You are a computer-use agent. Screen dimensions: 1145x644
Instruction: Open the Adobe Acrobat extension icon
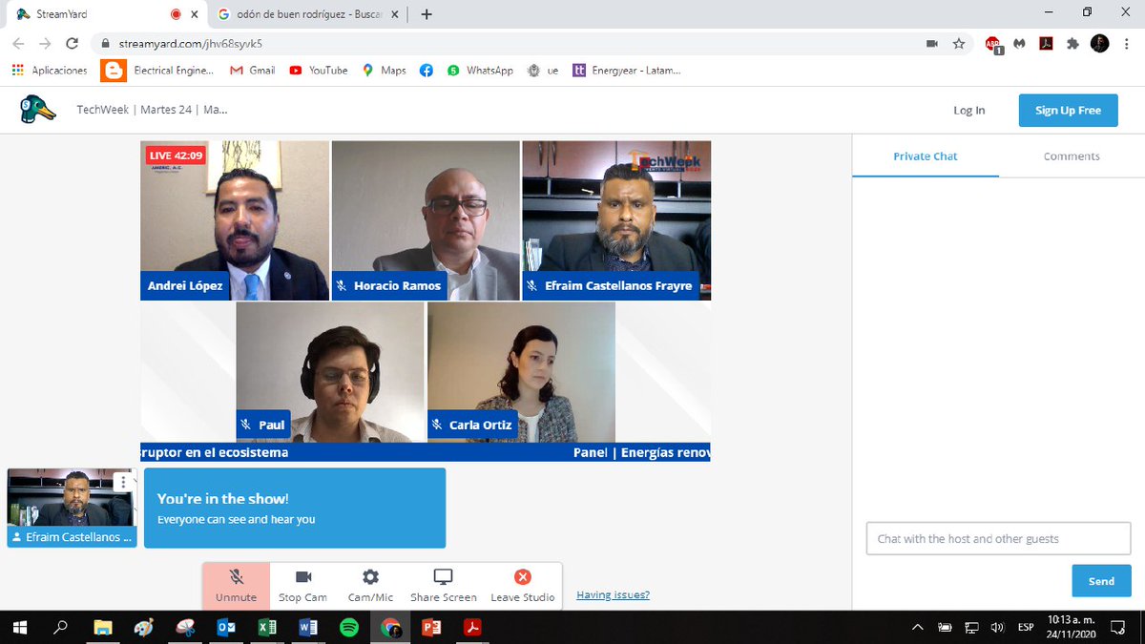[x=1046, y=44]
